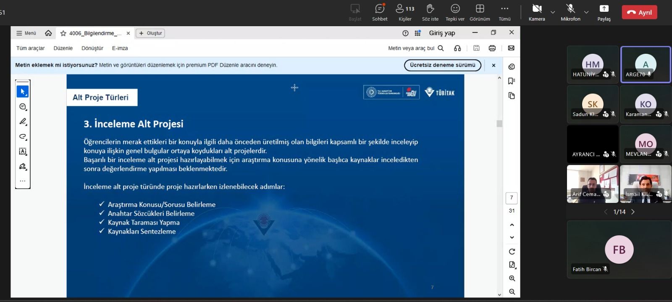Viewport: 672px width, 302px height.
Task: Expand the Mikrofon options arrow
Action: pyautogui.click(x=586, y=12)
